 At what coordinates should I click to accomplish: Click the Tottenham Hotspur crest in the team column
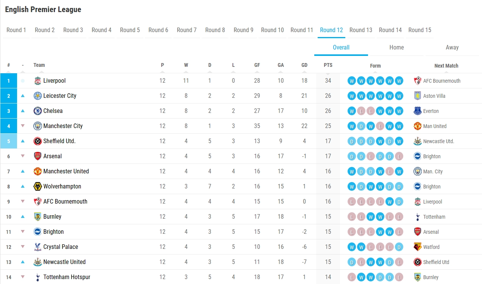pyautogui.click(x=37, y=277)
